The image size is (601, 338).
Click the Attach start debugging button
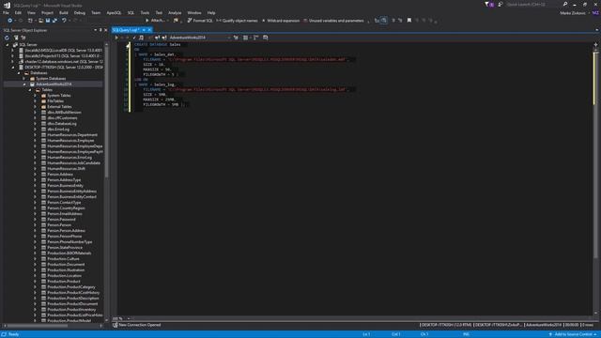tap(155, 21)
